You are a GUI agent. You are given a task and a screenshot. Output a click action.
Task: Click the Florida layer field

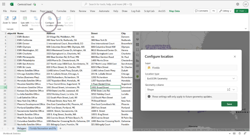(x=191, y=68)
